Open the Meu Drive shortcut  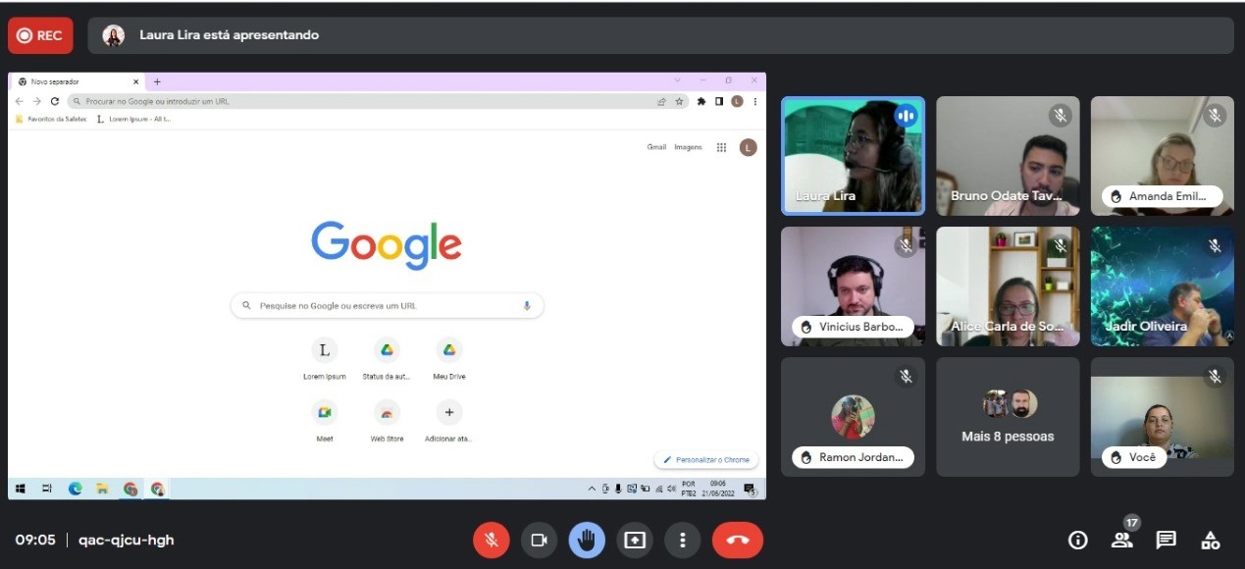click(448, 350)
